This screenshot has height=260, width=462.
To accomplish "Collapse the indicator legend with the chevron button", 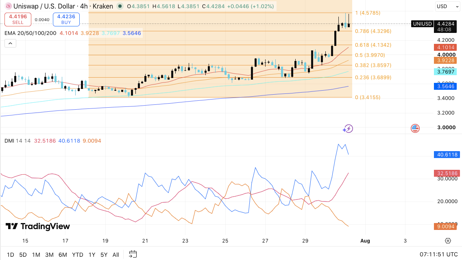I will [x=10, y=43].
